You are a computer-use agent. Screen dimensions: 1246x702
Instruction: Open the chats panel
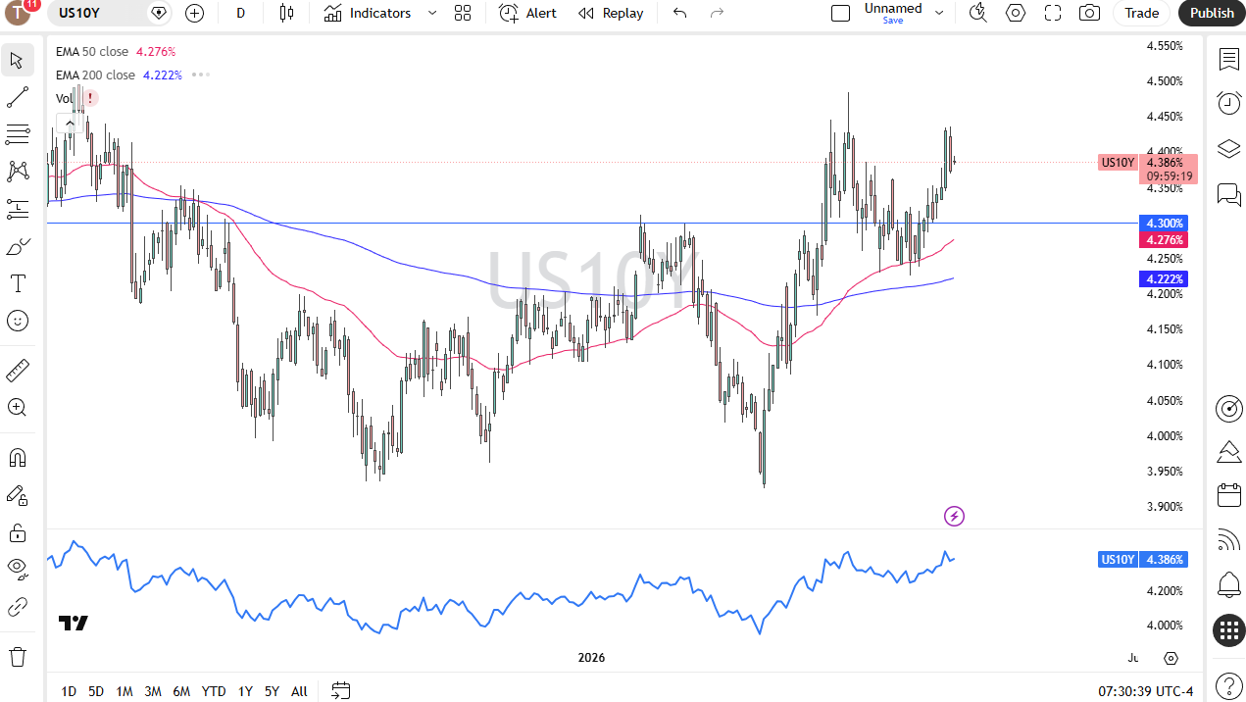[x=1228, y=193]
